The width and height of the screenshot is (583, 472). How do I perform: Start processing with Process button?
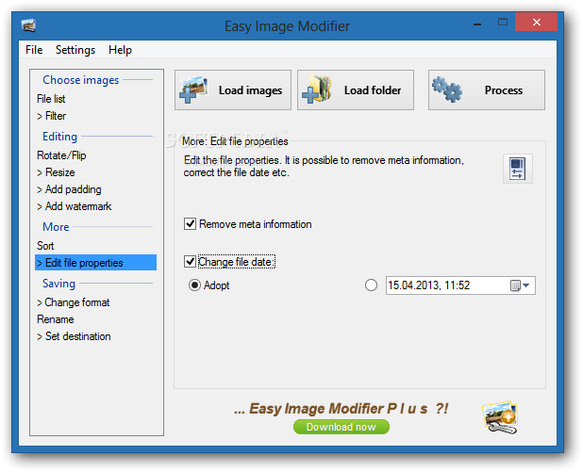coord(487,90)
